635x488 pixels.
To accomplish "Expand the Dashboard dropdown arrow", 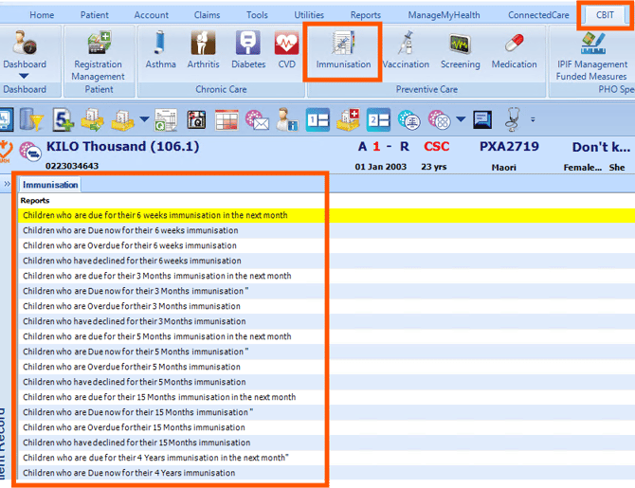I will pos(24,77).
